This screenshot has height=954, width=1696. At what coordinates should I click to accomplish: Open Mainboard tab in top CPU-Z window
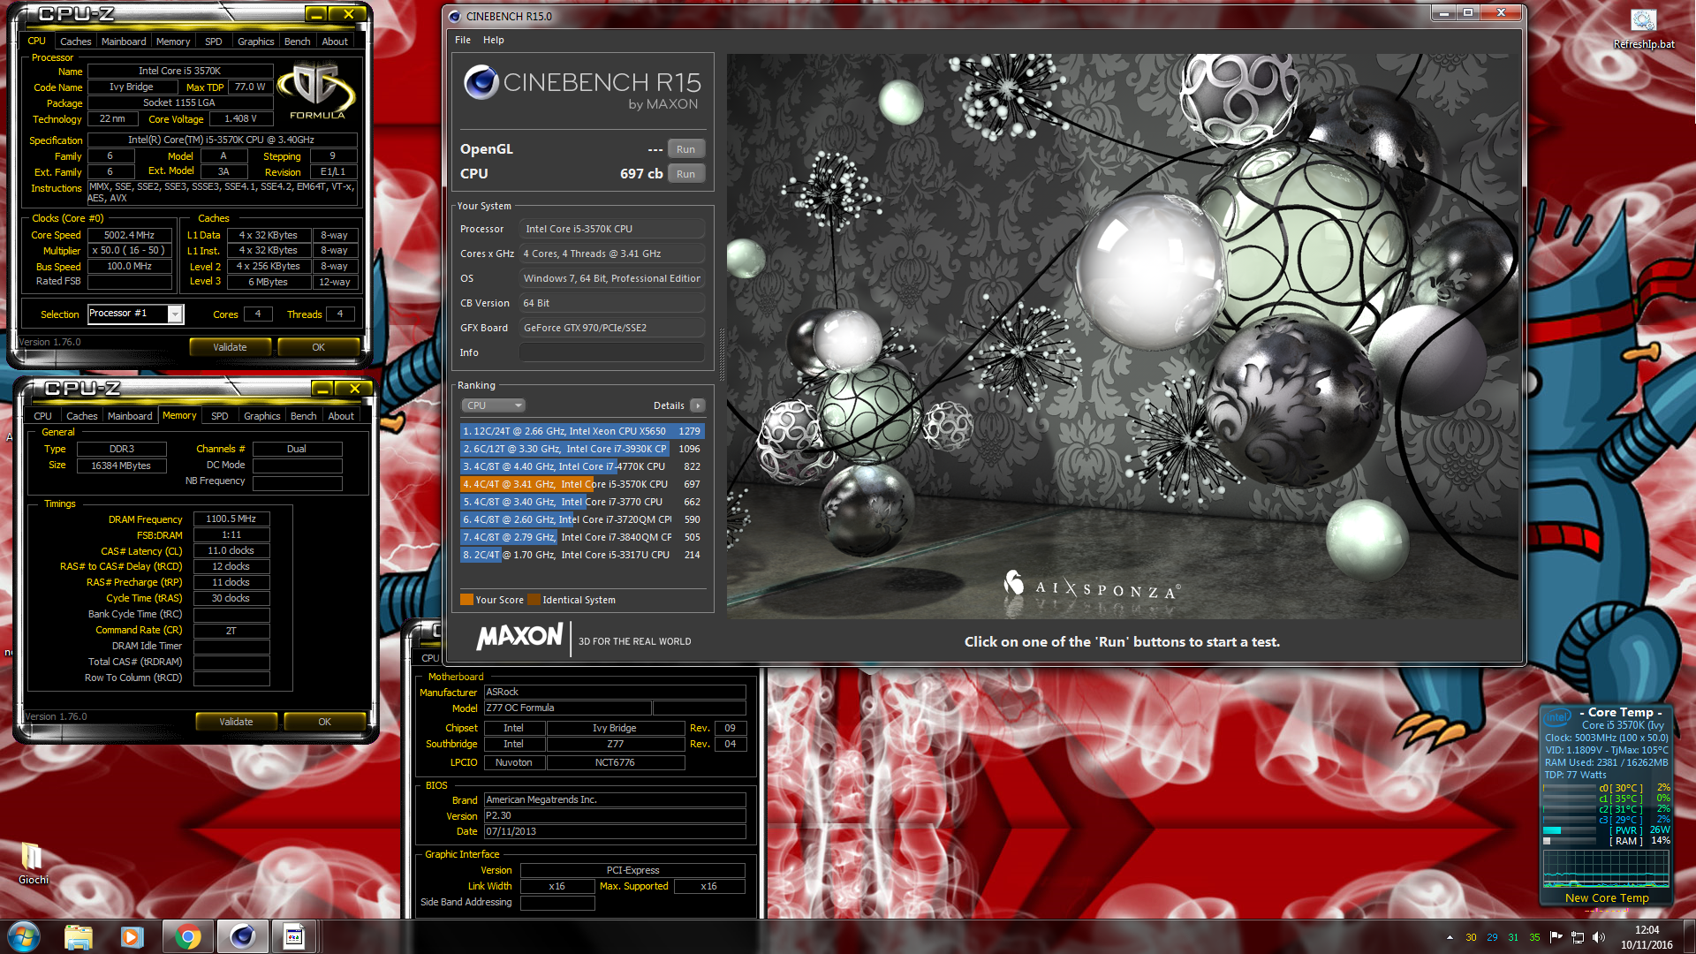(x=124, y=42)
